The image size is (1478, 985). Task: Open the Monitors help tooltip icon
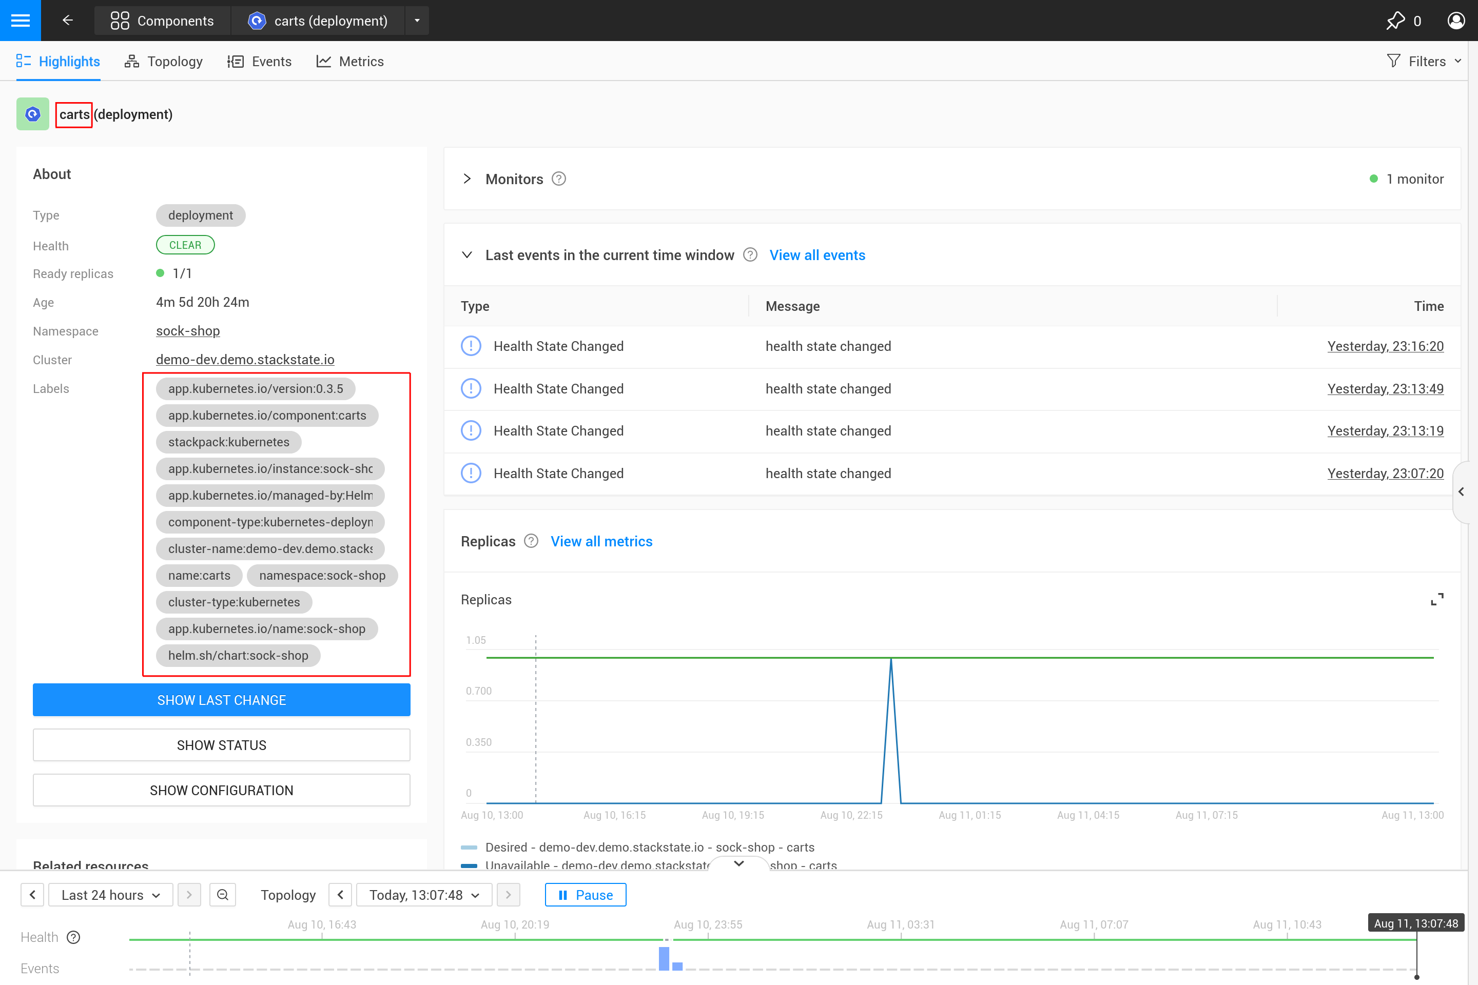[558, 179]
